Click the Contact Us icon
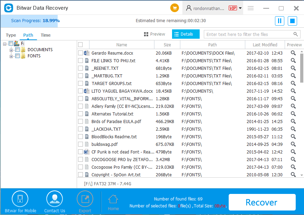 (55, 199)
